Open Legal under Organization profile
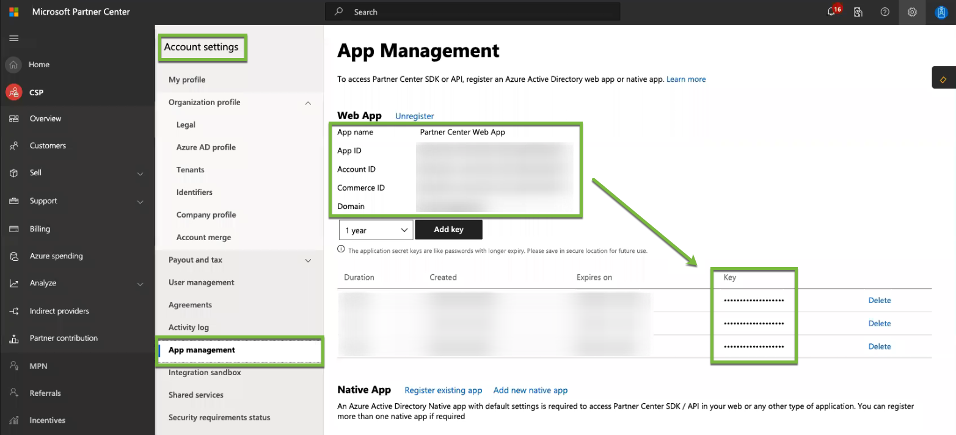The image size is (956, 435). coord(186,125)
